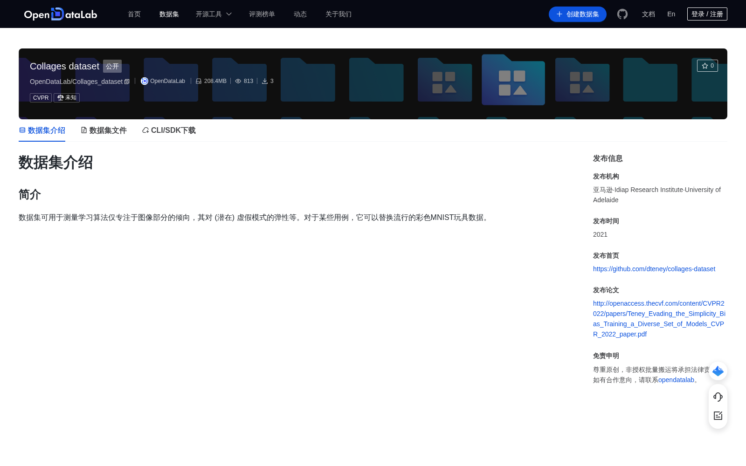
Task: Switch to the 数据集文件 tab
Action: coord(104,130)
